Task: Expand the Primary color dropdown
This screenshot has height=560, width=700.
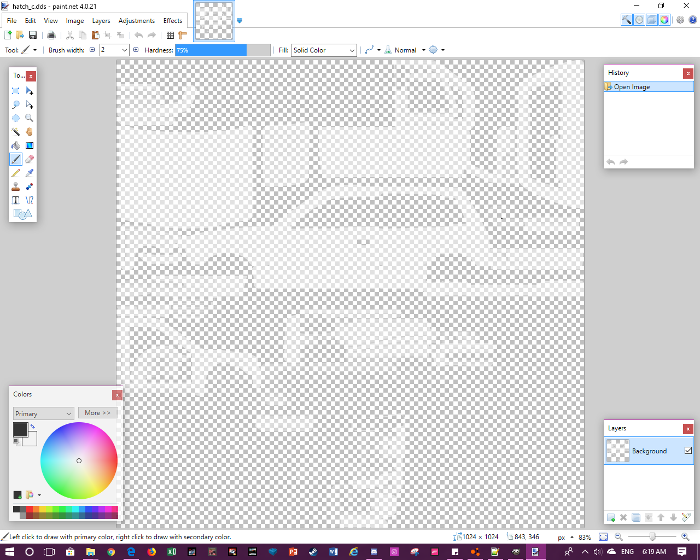Action: tap(43, 413)
